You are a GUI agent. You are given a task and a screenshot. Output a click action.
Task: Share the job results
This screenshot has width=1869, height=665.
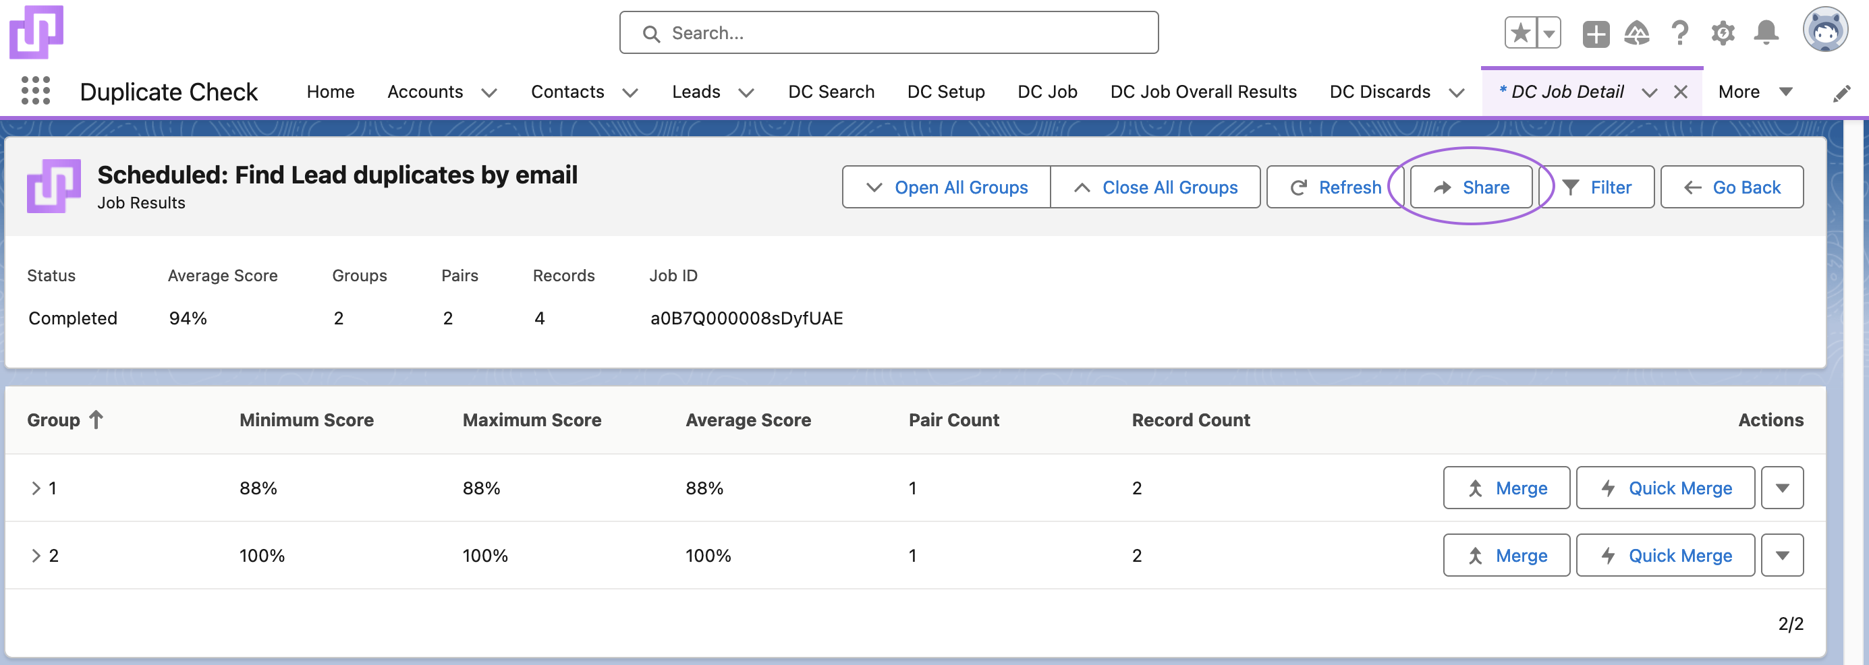[x=1471, y=187]
